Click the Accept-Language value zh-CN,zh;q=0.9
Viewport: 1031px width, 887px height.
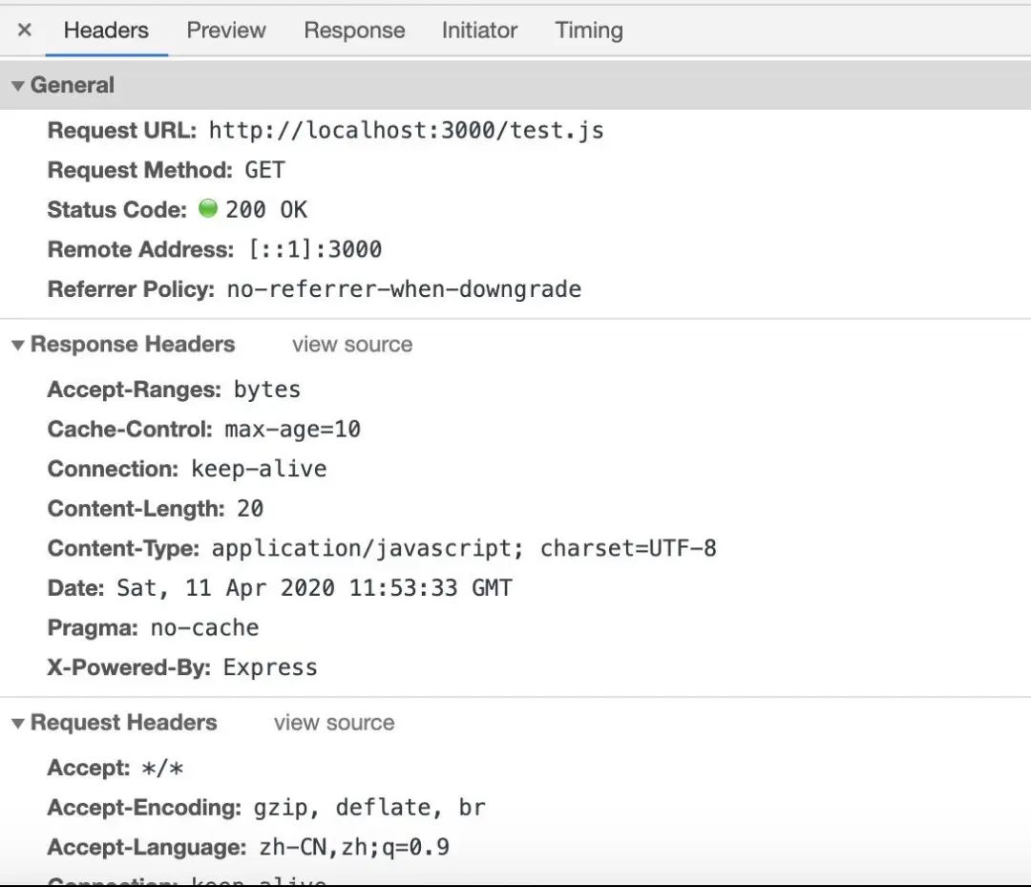tap(354, 847)
